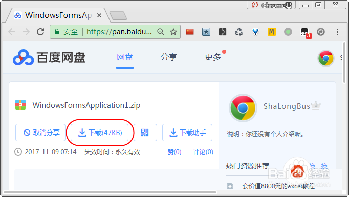Image resolution: width=349 pixels, height=197 pixels.
Task: Click the horizontal page scrollbar
Action: coord(110,192)
